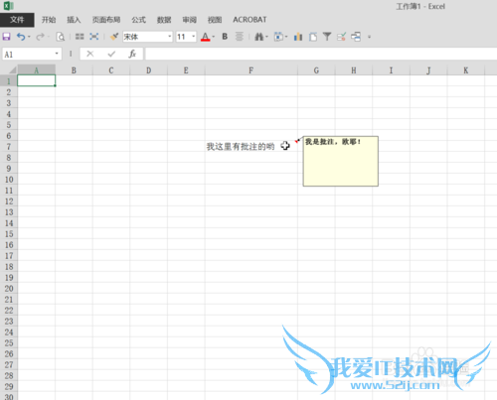Click the four-squares grid icon in toolbar
Image resolution: width=497 pixels, height=400 pixels.
pos(80,37)
